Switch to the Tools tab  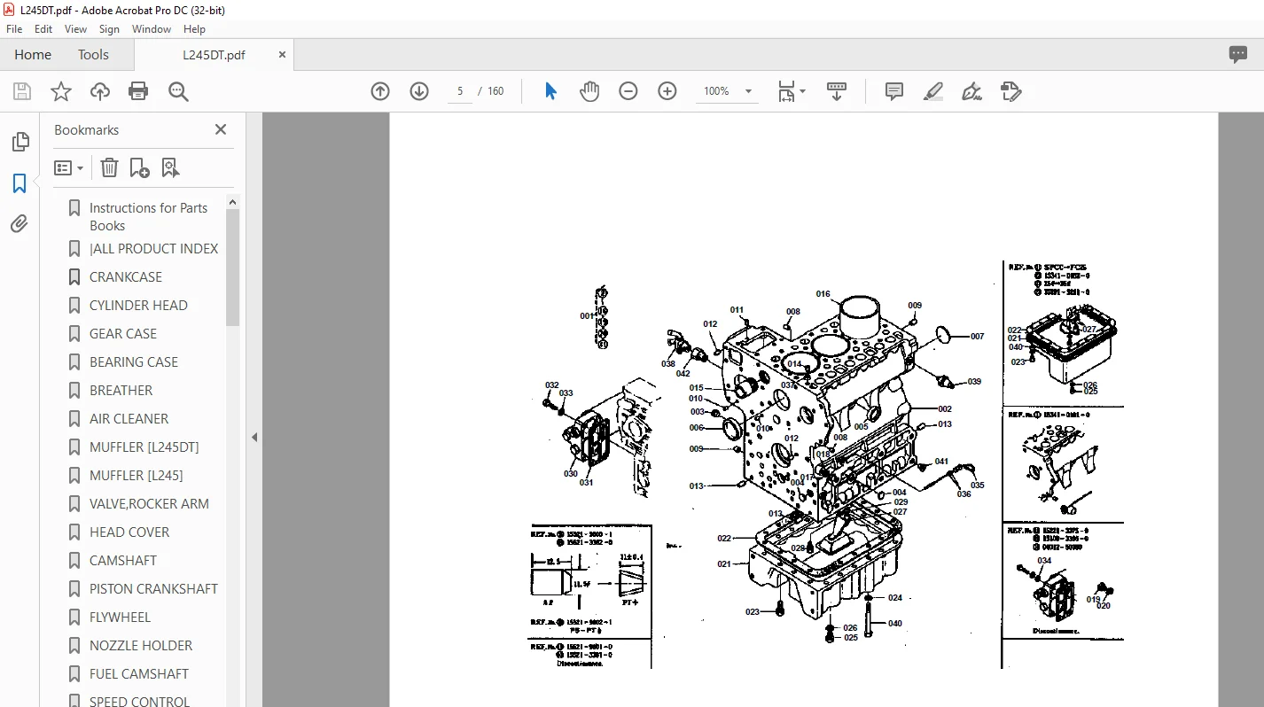pos(93,54)
